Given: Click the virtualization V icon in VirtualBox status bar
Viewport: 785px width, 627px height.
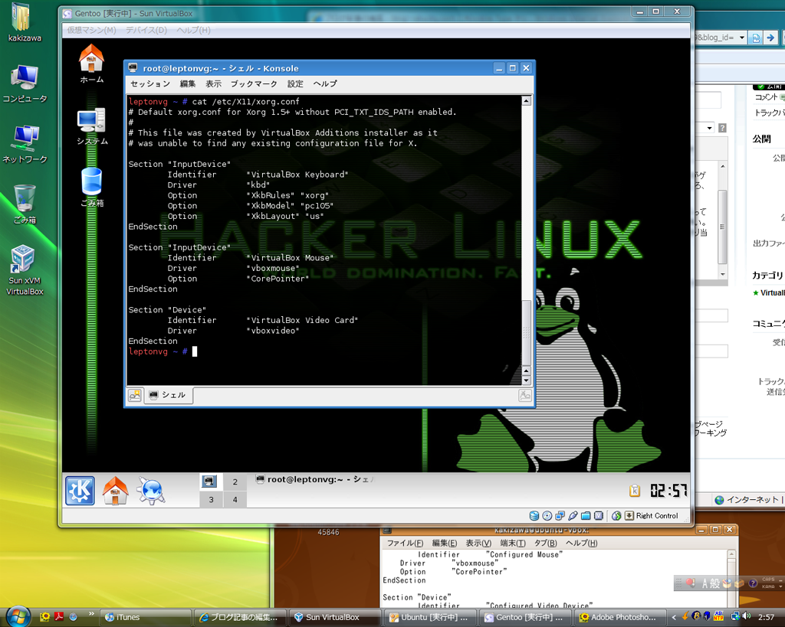Looking at the screenshot, I should 599,515.
